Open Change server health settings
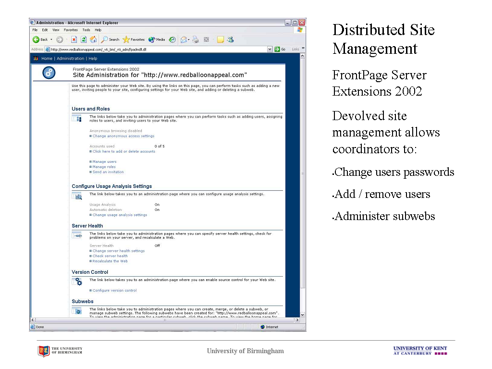Image resolution: width=492 pixels, height=369 pixels. 118,251
